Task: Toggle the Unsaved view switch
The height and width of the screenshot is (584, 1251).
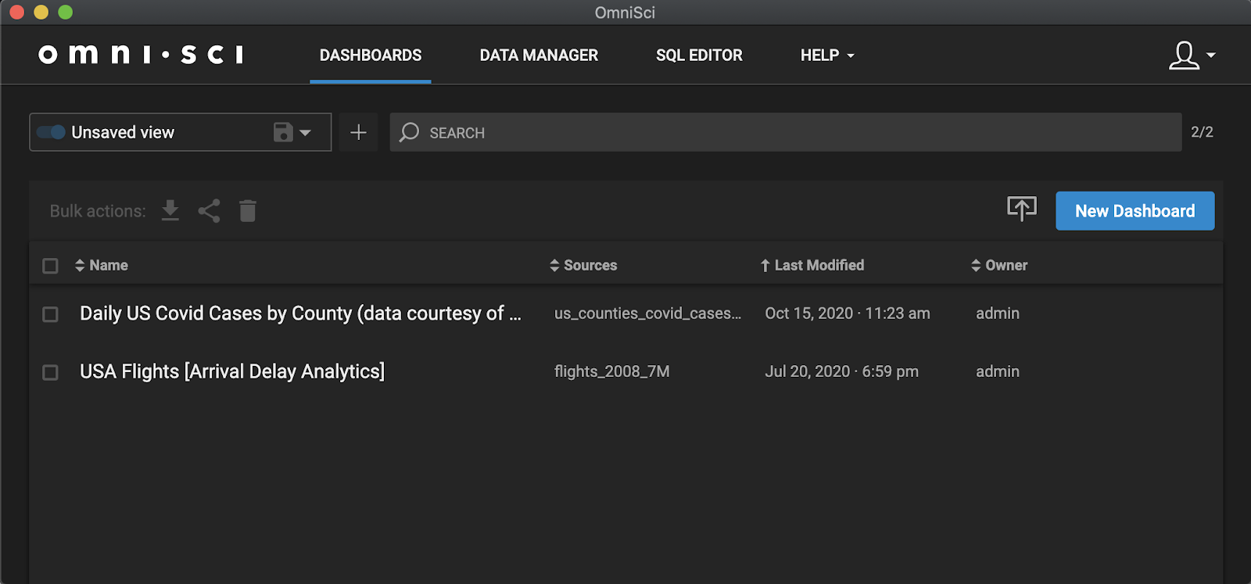Action: click(x=52, y=132)
